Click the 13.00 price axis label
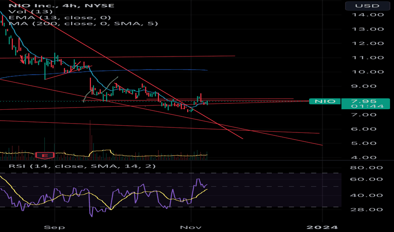The image size is (394, 232). click(368, 29)
